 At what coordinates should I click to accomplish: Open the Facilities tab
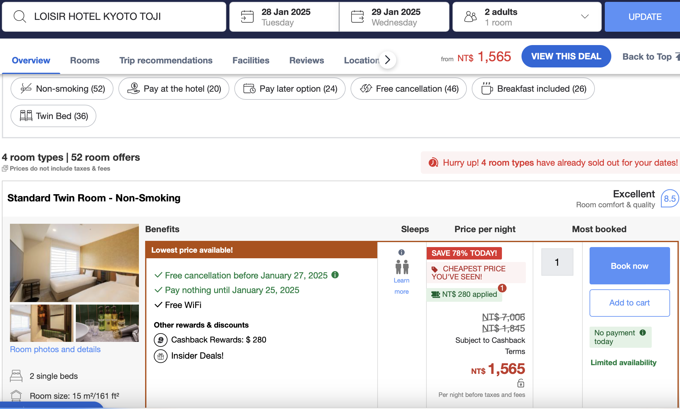251,60
